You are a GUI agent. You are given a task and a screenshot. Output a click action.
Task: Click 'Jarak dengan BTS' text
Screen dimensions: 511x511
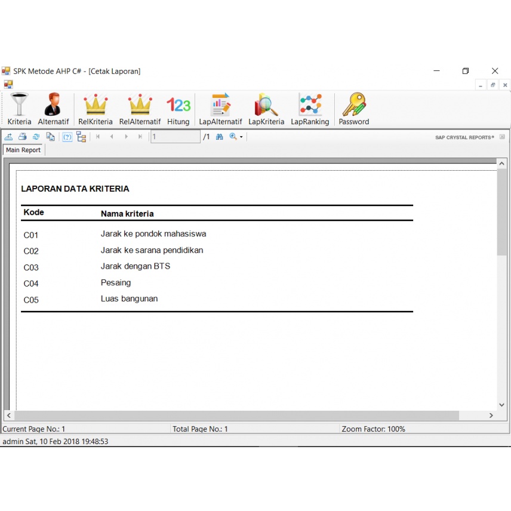click(136, 266)
